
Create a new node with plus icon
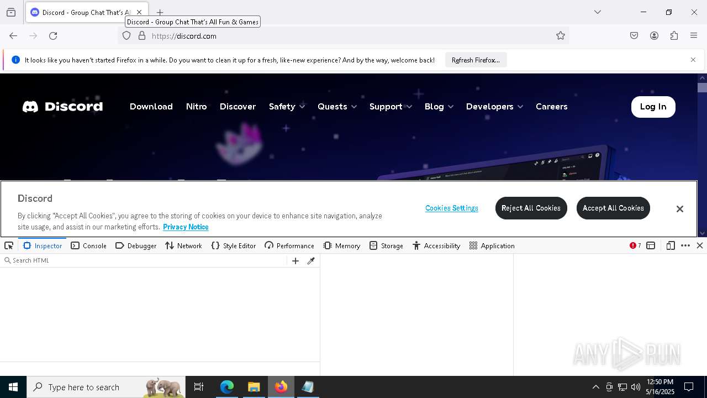(296, 261)
